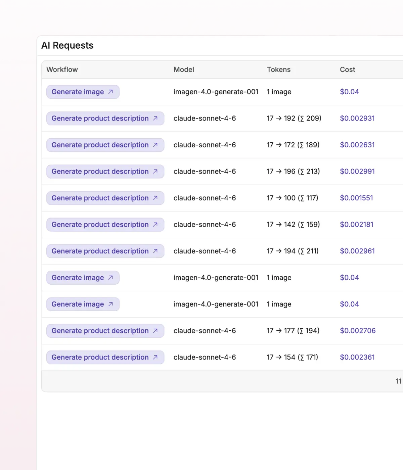Select token count 17 → 192 (∑ 209)
The image size is (403, 470).
[294, 119]
